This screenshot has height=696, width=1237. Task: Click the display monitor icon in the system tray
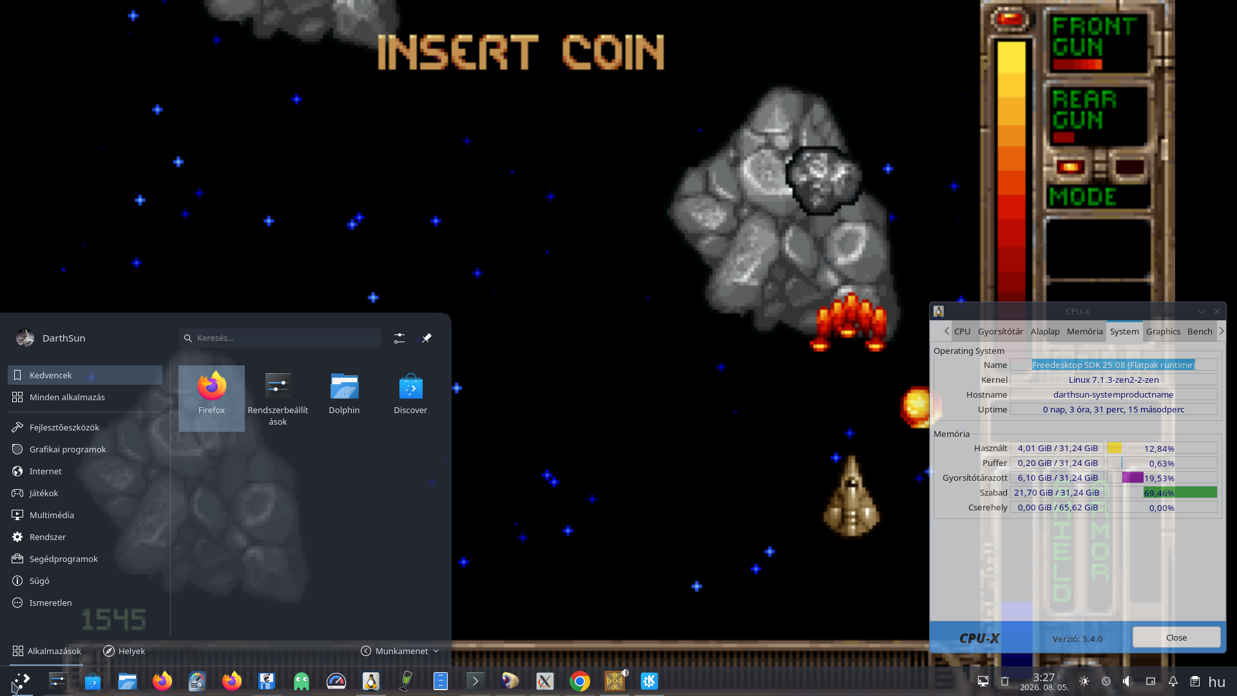click(x=983, y=681)
